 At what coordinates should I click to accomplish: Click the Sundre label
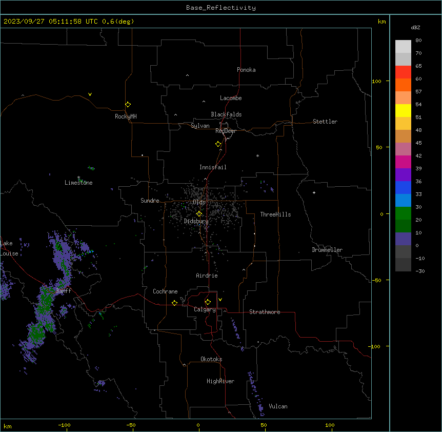coord(150,201)
